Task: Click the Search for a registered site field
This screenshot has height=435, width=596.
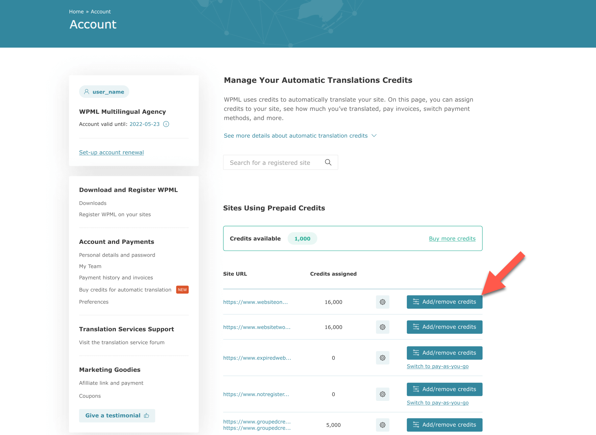Action: pyautogui.click(x=280, y=162)
